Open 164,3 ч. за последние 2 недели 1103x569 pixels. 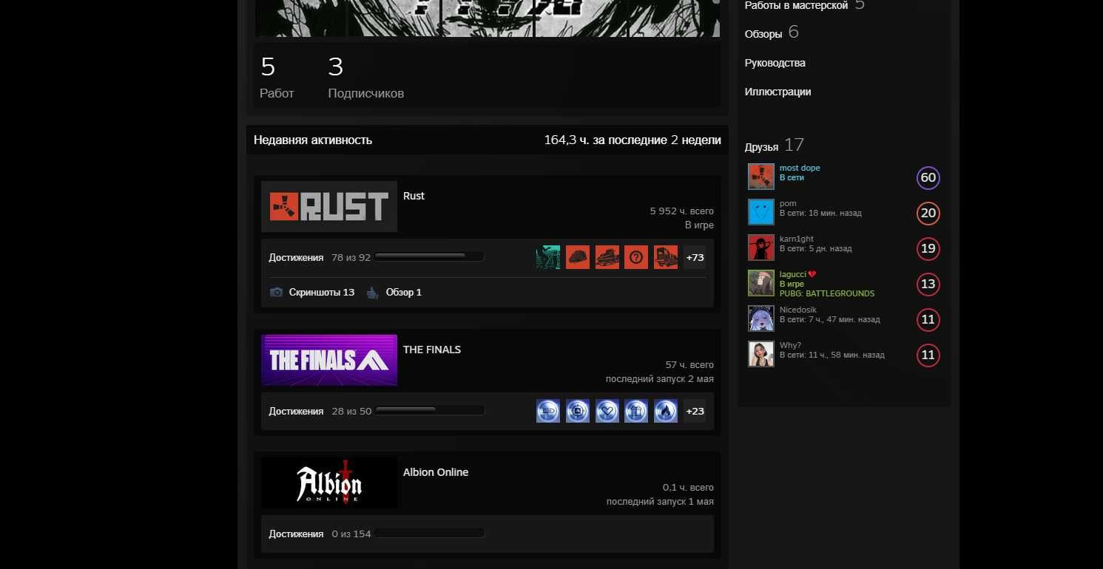click(633, 140)
